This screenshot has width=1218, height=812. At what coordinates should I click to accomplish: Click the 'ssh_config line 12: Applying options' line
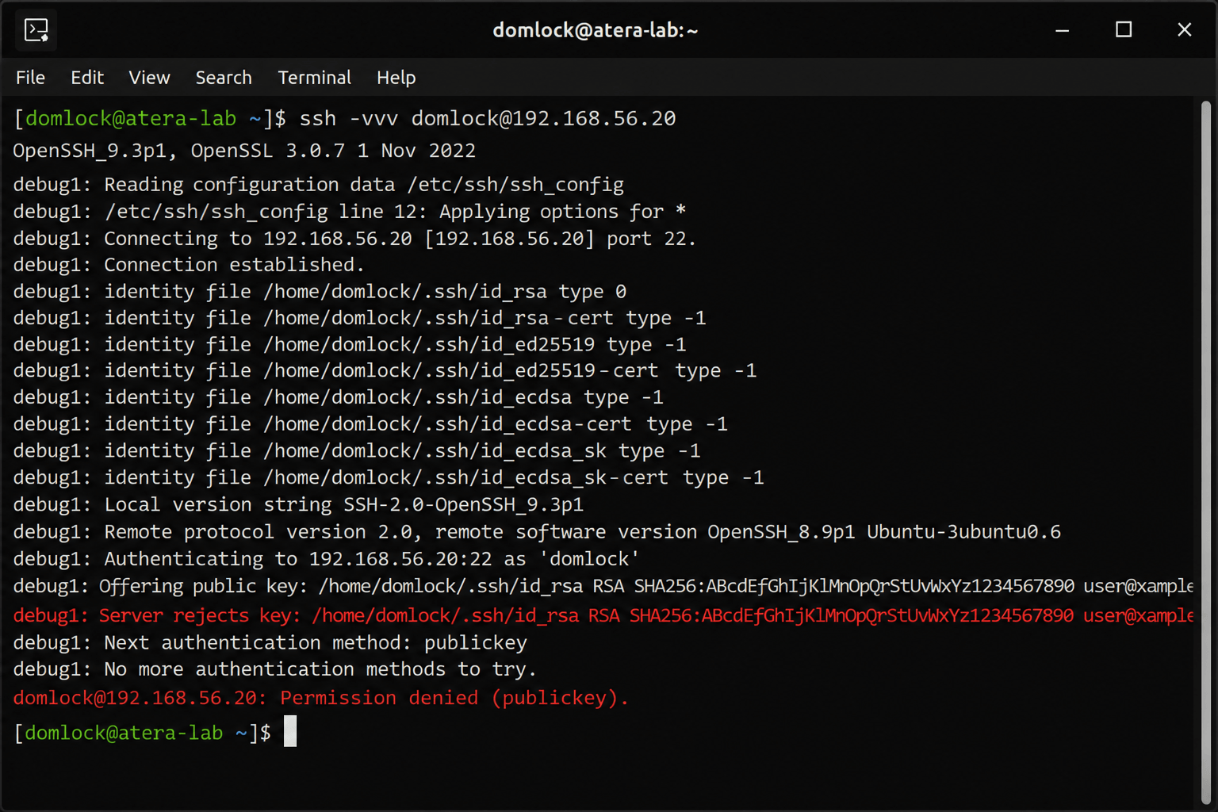[350, 212]
